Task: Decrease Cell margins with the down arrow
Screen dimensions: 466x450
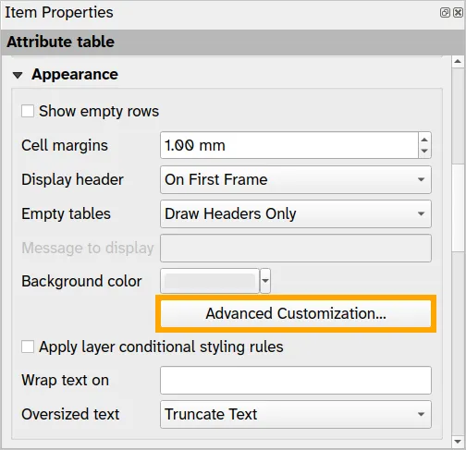Action: point(424,152)
